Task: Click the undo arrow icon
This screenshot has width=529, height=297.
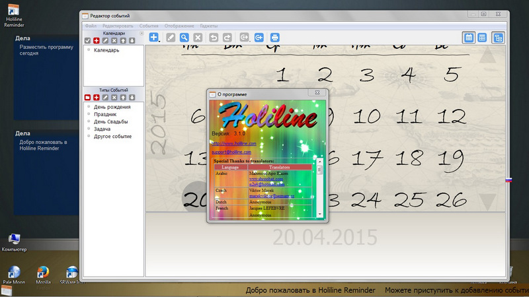Action: [x=214, y=38]
